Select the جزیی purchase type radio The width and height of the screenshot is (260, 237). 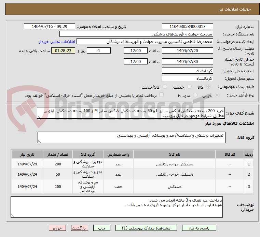(x=217, y=95)
